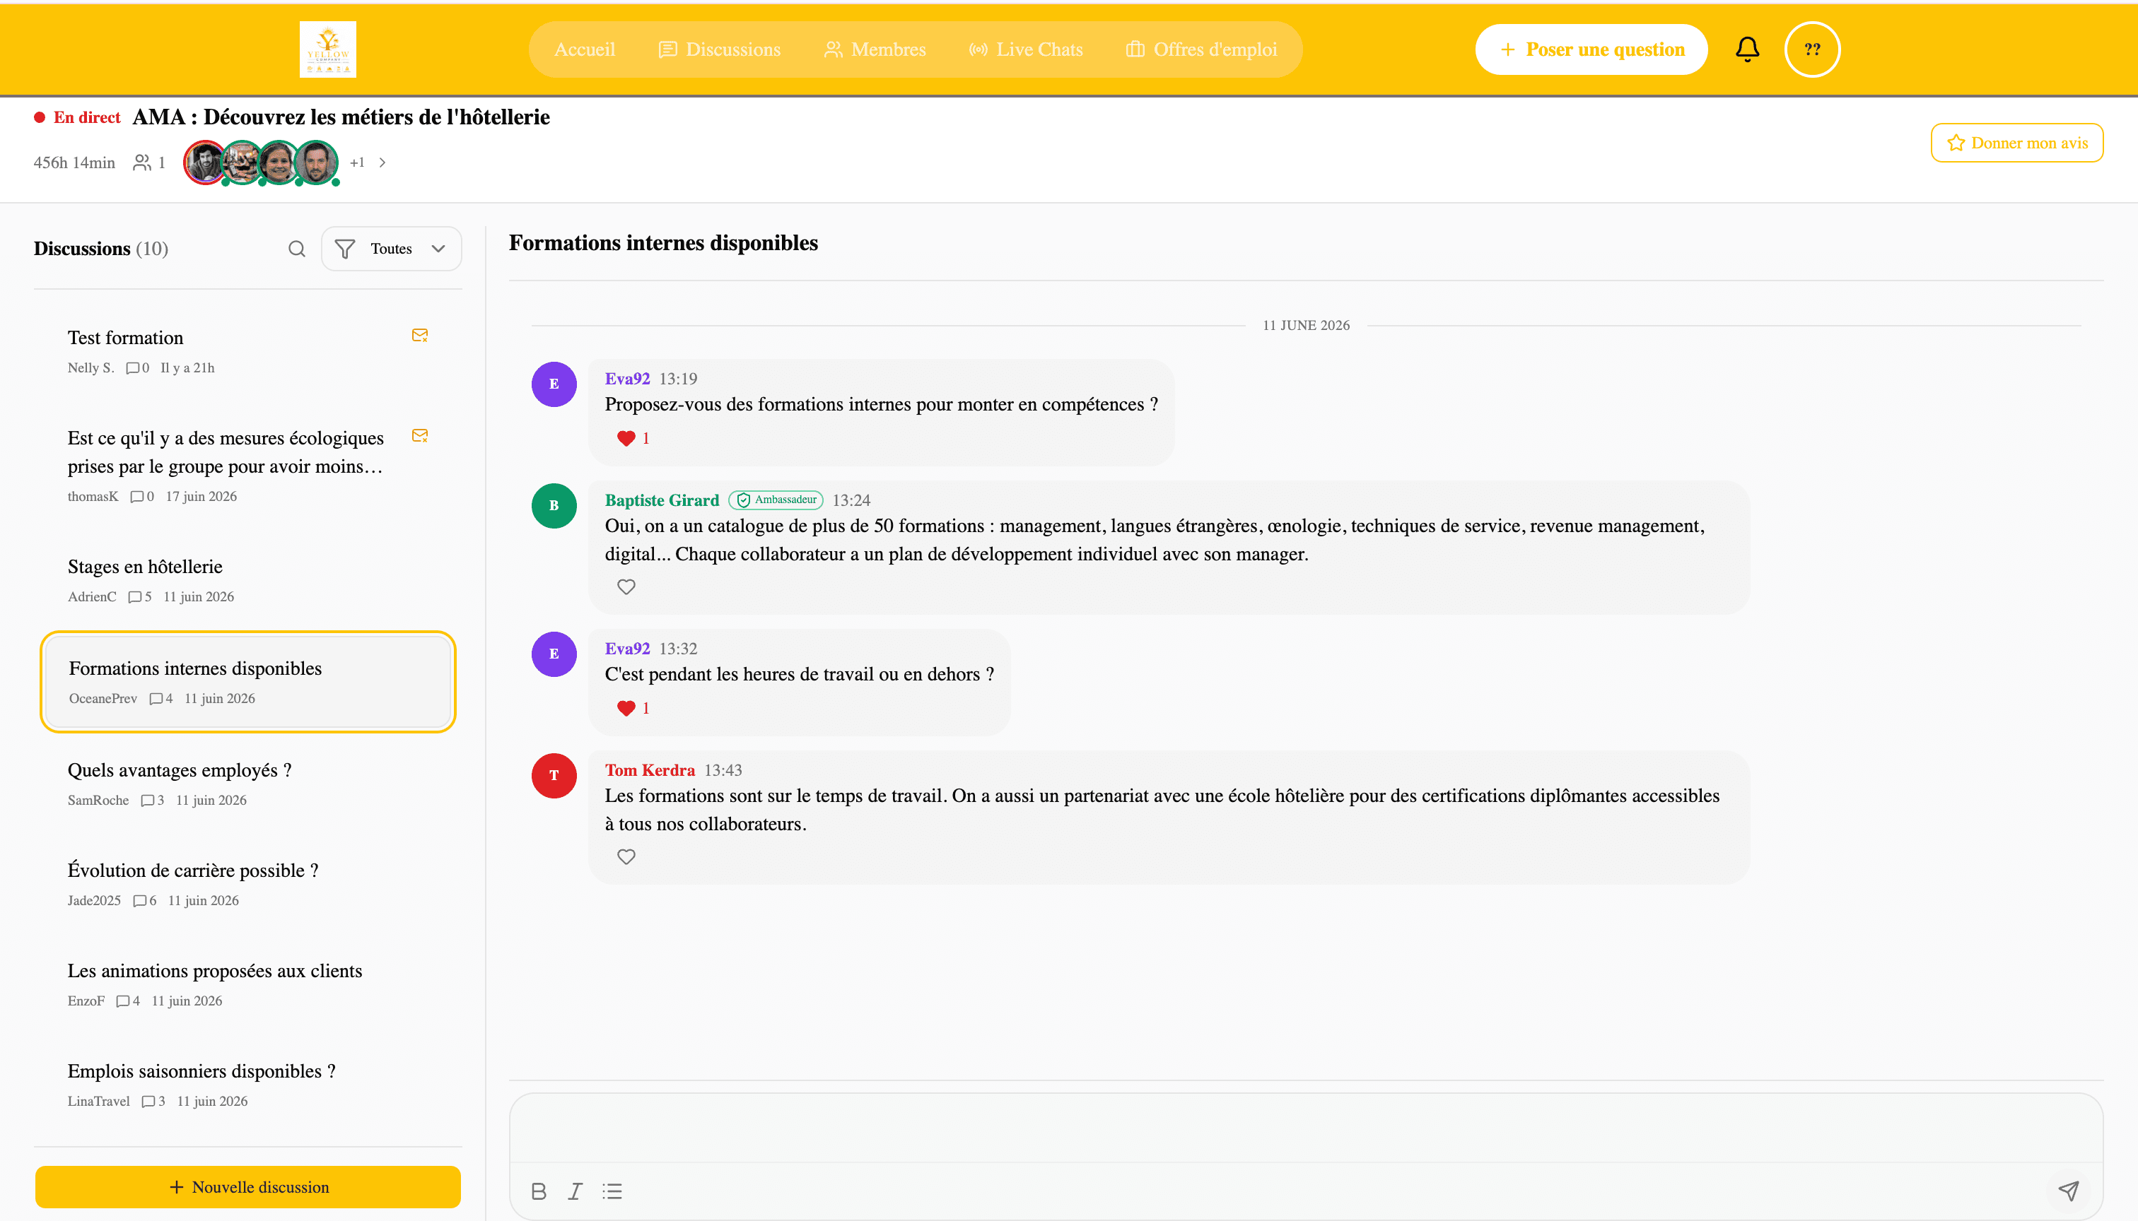Open the mesures écologiques discussion
2138x1221 pixels.
[247, 466]
